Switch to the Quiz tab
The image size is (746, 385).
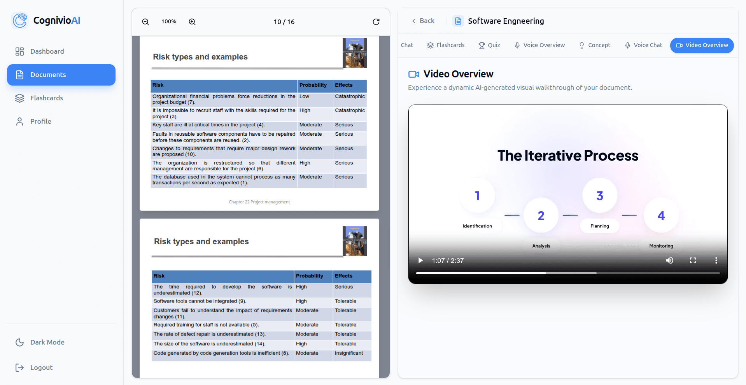point(489,45)
